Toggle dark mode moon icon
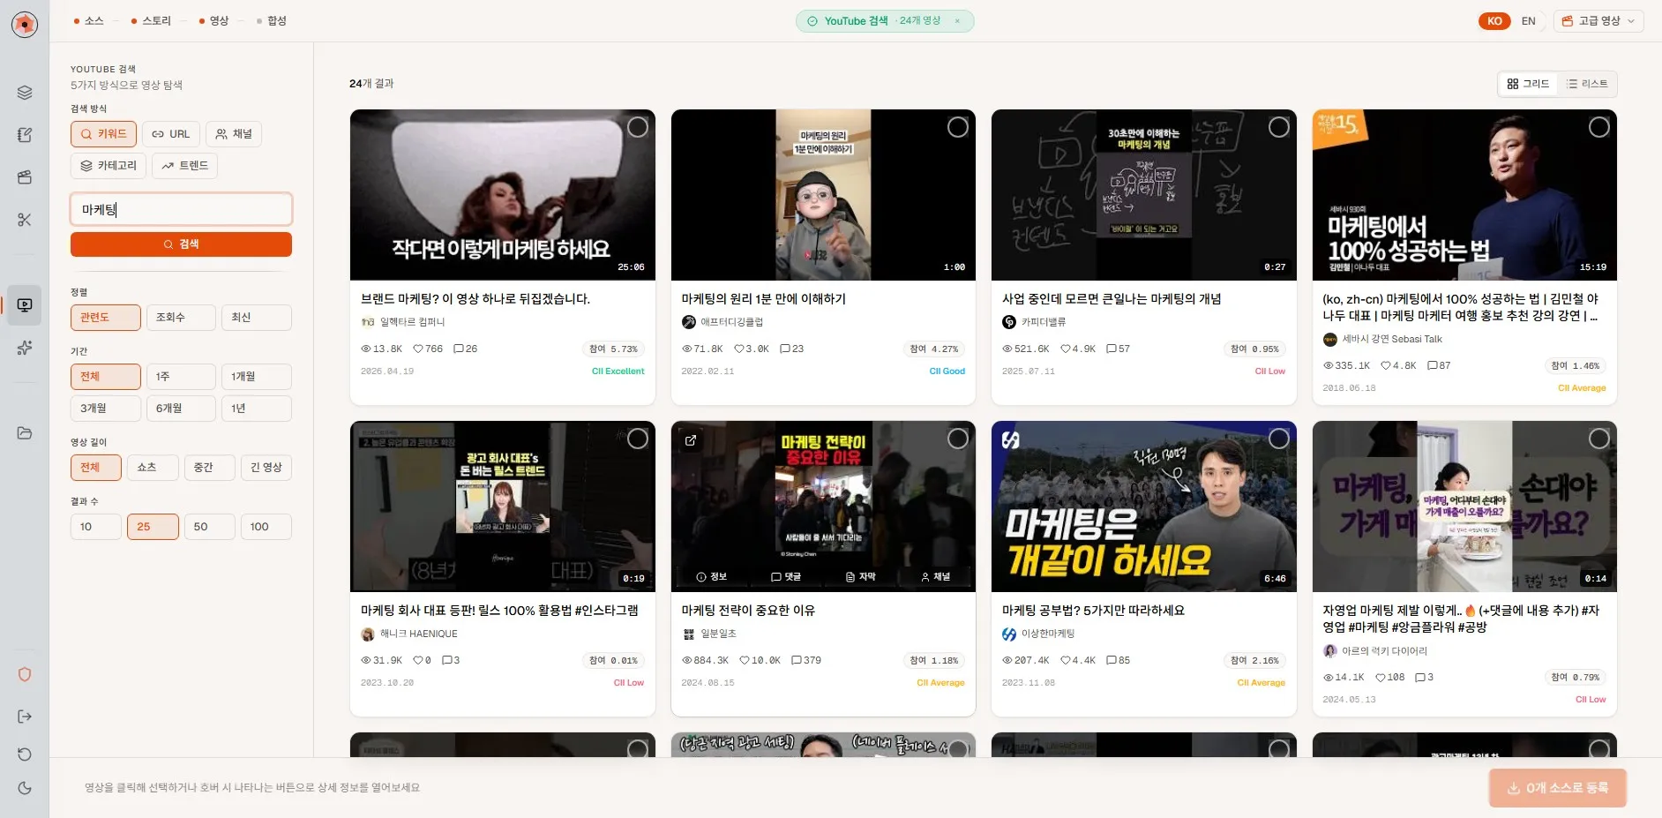Viewport: 1662px width, 818px height. 25,788
